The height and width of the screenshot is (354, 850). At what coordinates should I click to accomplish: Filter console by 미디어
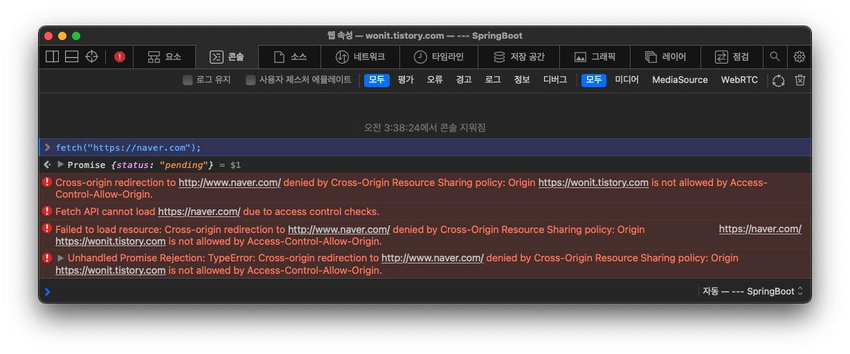tap(627, 80)
